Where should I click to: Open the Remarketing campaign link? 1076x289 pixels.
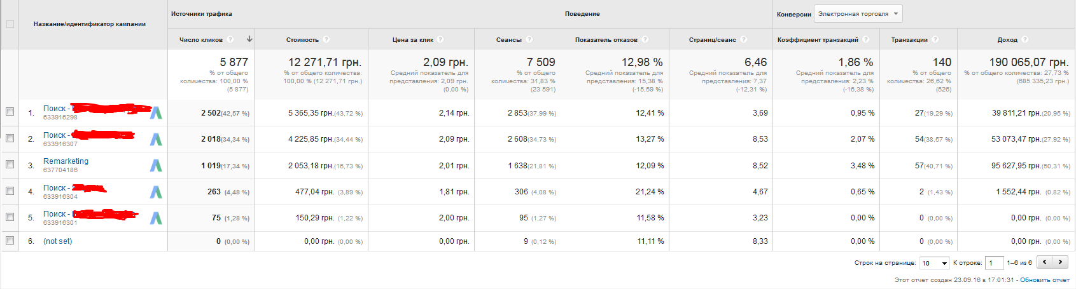click(x=66, y=161)
